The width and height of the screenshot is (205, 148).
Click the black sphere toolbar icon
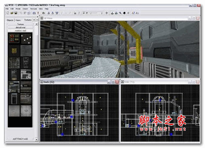tap(124, 13)
